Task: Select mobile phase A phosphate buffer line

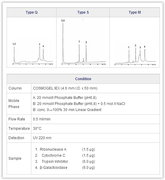Action: tap(65, 98)
